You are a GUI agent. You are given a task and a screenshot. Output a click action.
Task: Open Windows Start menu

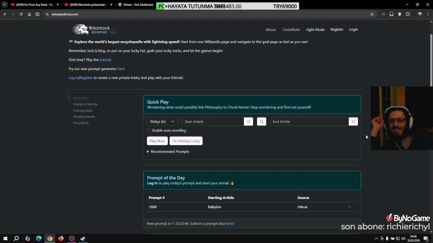[5, 239]
